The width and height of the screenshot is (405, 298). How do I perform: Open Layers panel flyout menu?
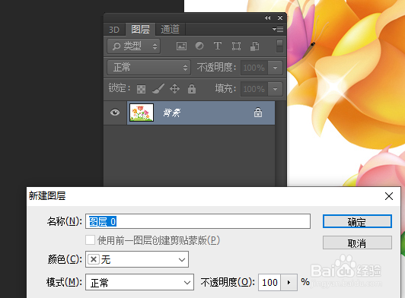coord(278,29)
